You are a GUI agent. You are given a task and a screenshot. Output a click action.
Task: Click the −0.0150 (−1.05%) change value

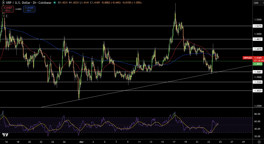131,3
